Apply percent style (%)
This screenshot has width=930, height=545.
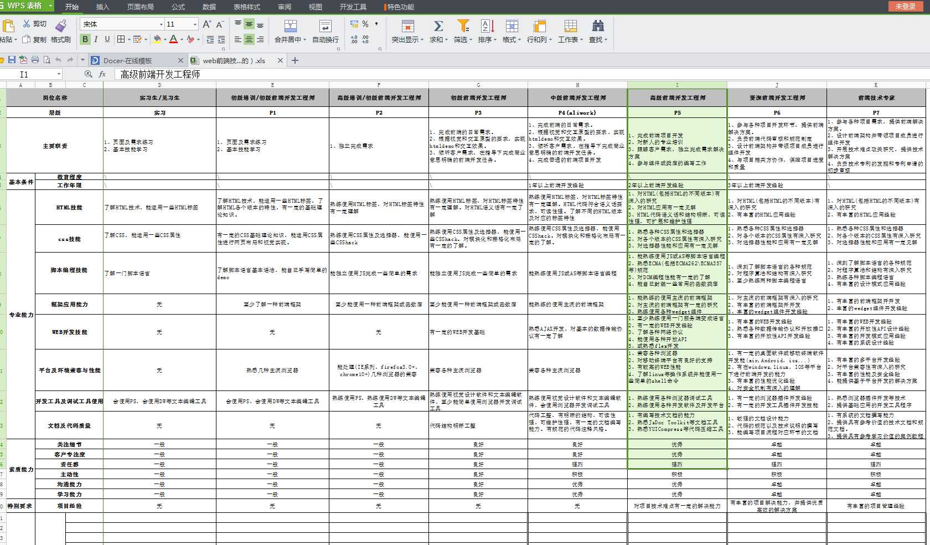pyautogui.click(x=365, y=24)
